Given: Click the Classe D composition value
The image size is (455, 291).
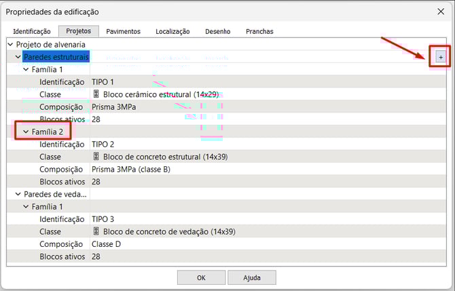Looking at the screenshot, I should click(x=107, y=244).
